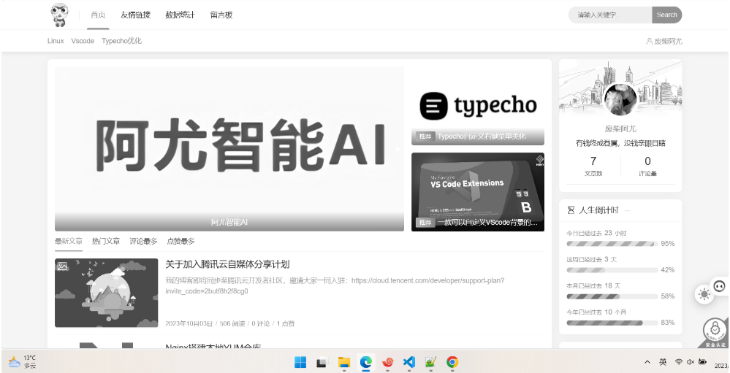Click the muted volume tray icon
The height and width of the screenshot is (373, 730).
691,362
